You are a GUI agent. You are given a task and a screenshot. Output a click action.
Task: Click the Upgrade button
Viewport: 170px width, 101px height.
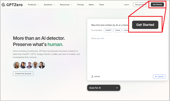pyautogui.click(x=159, y=76)
